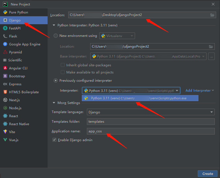Click the FastAPI lightning icon
220x178 pixels.
pyautogui.click(x=5, y=28)
